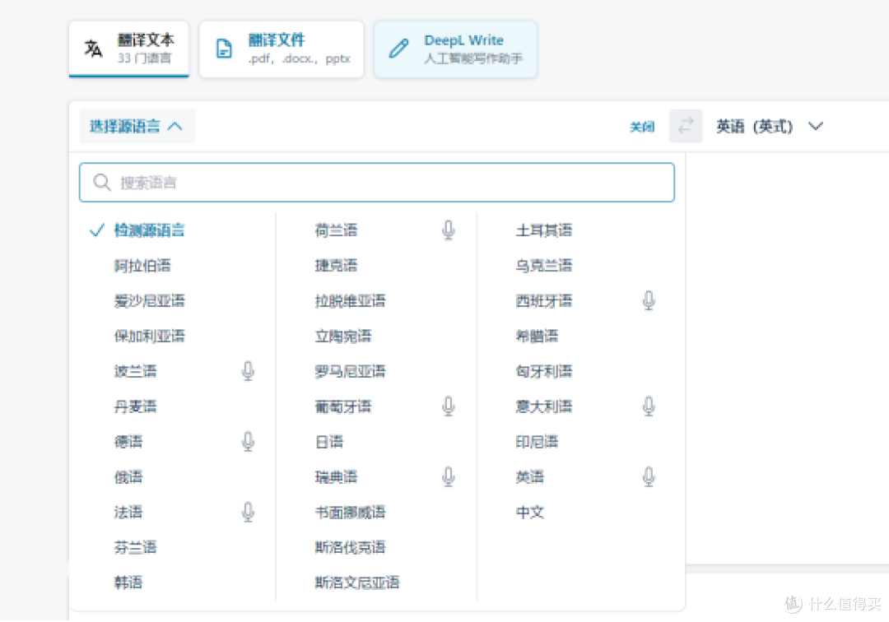
Task: Open the 英语 (英式) target language dropdown
Action: click(770, 127)
